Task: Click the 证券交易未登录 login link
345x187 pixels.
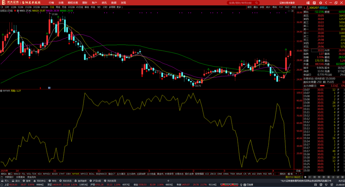Action: click(287, 3)
